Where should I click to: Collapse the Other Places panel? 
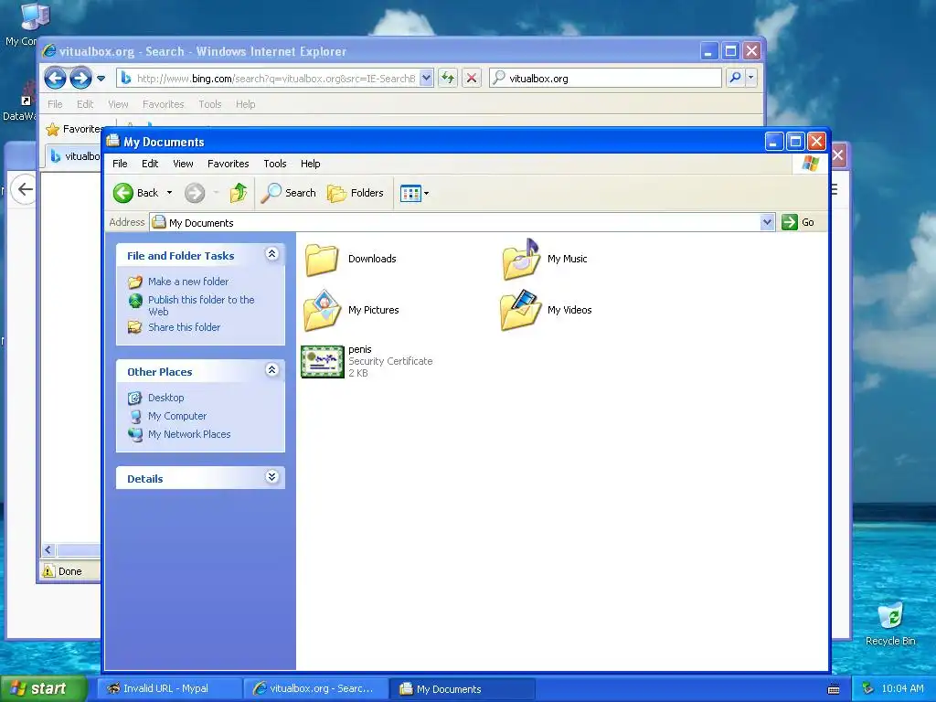271,370
